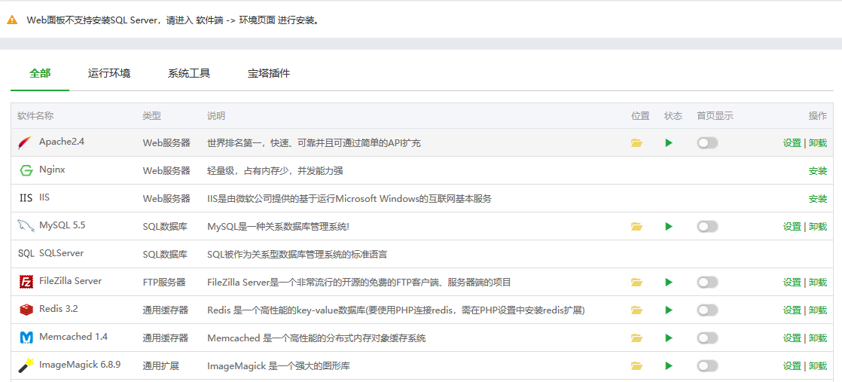
Task: Select the 全部 tab
Action: 40,74
